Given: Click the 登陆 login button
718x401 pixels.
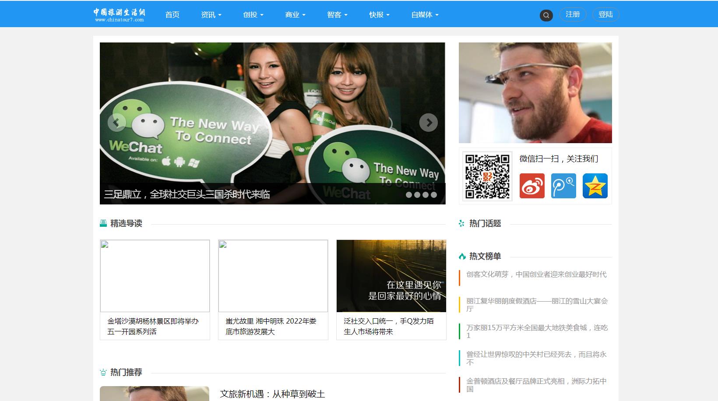Looking at the screenshot, I should coord(605,14).
